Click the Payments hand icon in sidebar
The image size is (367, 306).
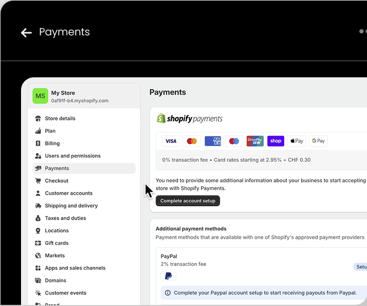click(x=38, y=169)
